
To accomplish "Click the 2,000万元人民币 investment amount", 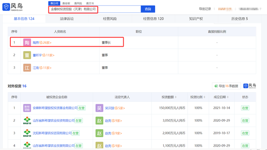I will click(x=174, y=133).
